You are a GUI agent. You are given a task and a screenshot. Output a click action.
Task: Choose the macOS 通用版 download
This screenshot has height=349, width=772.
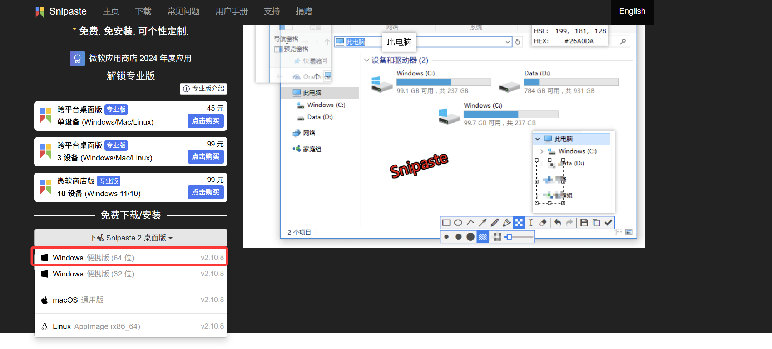[131, 300]
